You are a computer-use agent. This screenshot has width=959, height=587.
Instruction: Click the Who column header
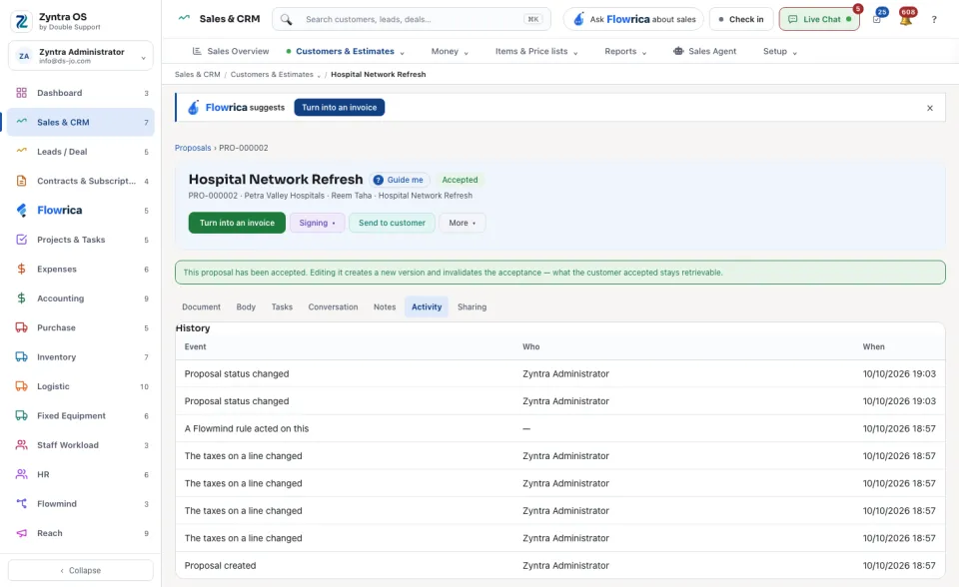530,346
